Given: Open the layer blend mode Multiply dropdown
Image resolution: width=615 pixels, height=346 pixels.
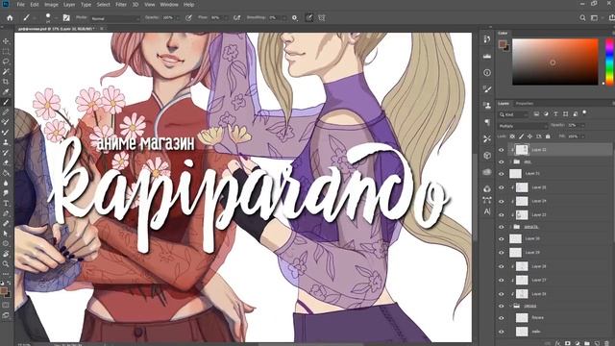Looking at the screenshot, I should pyautogui.click(x=523, y=126).
